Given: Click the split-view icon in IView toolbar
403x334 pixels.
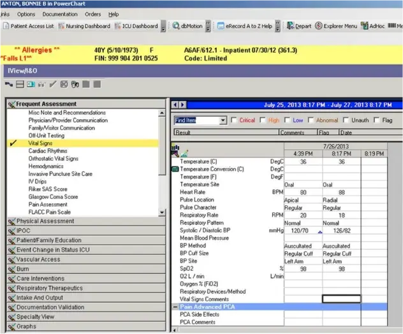Looking at the screenshot, I should pos(20,84).
